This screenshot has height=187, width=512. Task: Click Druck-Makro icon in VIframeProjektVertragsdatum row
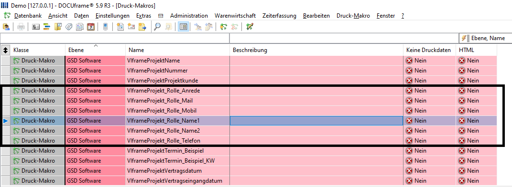[16, 171]
